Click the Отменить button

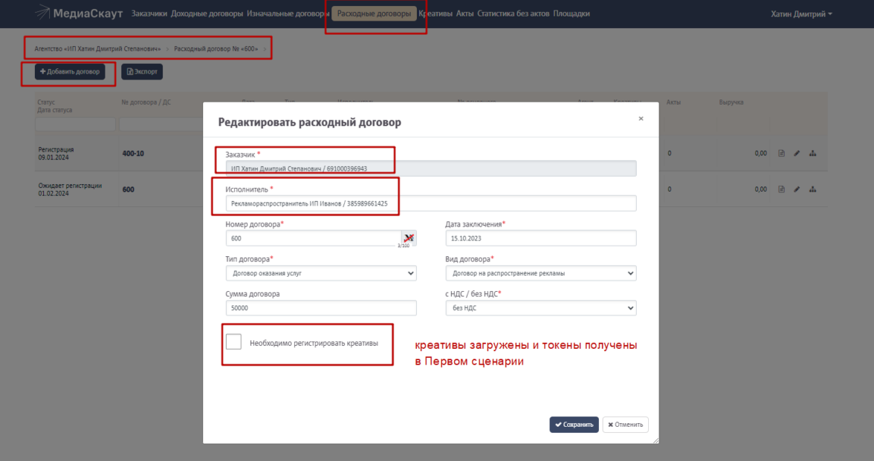[x=625, y=425]
